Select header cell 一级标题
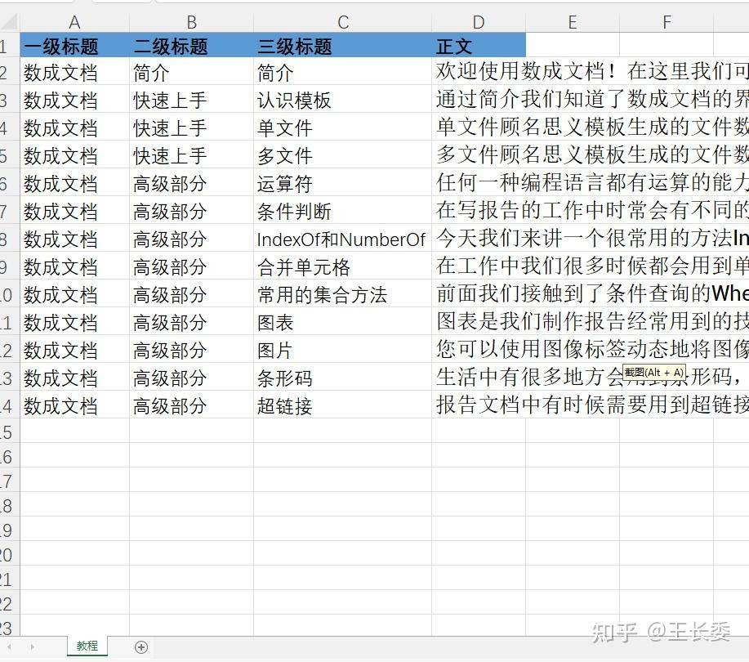The height and width of the screenshot is (662, 749). coord(74,45)
